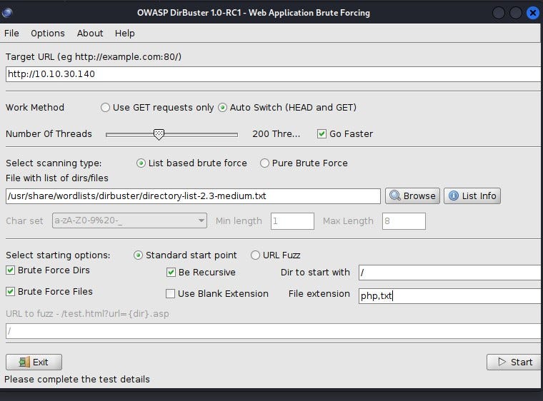Viewport: 543px width, 401px height.
Task: Uncheck Brute Force Files option
Action: click(x=11, y=292)
